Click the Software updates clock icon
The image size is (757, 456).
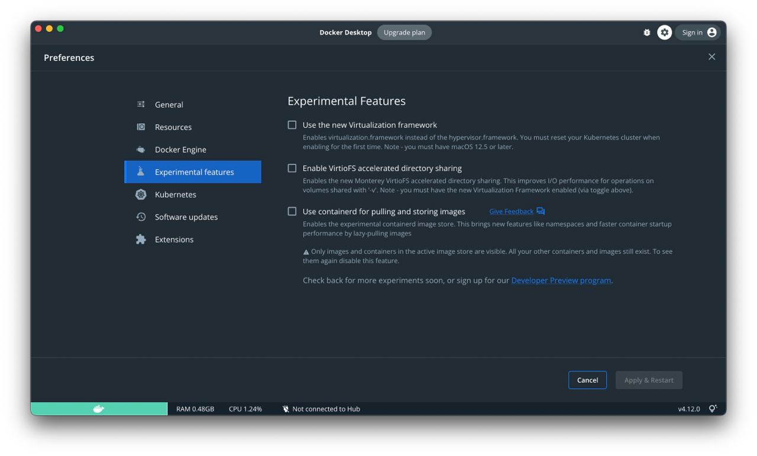(x=141, y=217)
